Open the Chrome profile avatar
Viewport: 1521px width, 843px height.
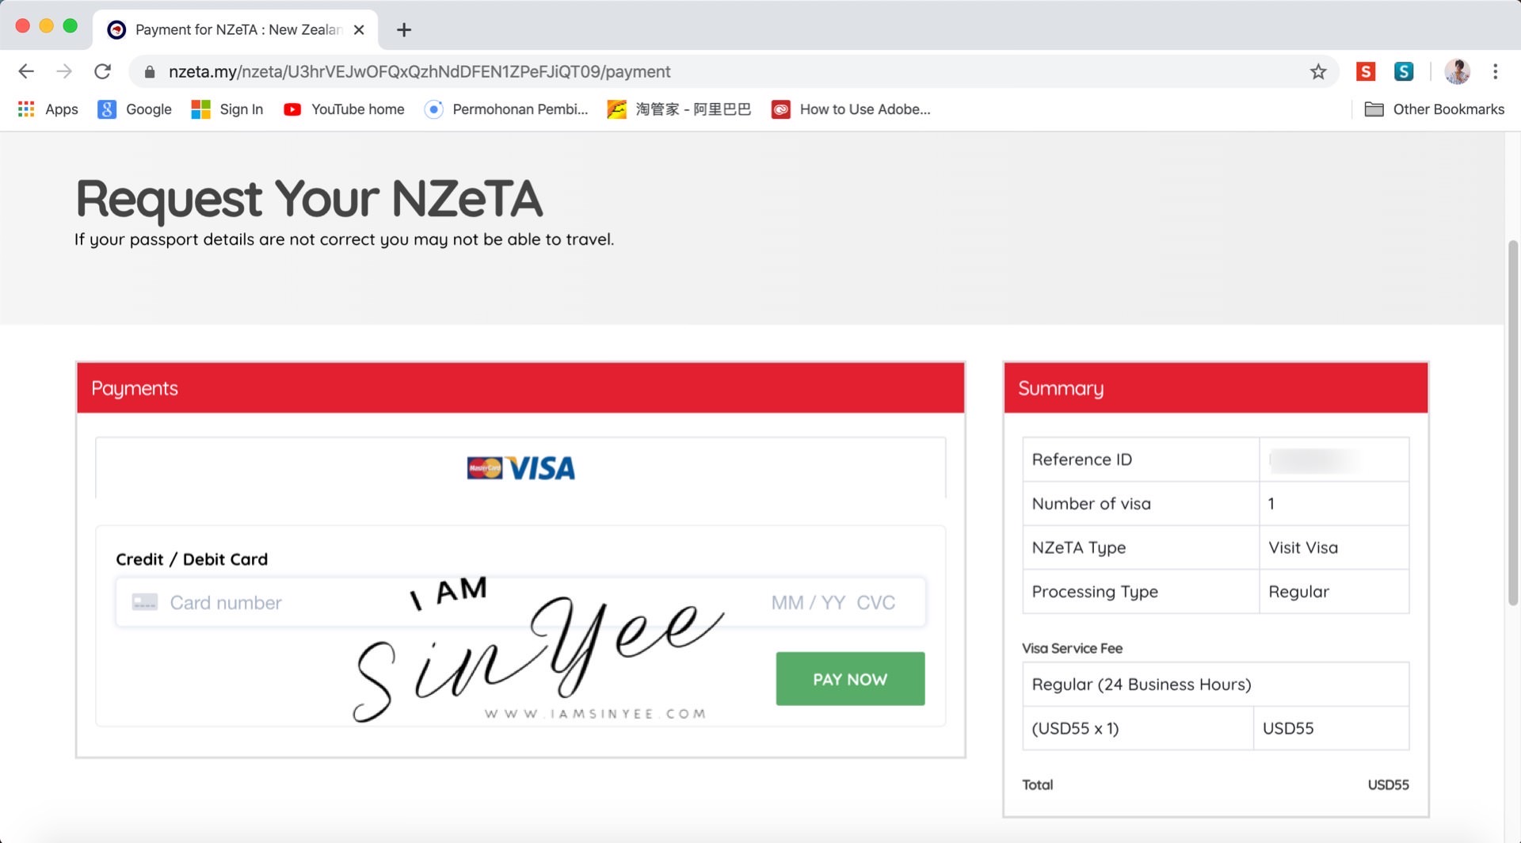point(1457,71)
